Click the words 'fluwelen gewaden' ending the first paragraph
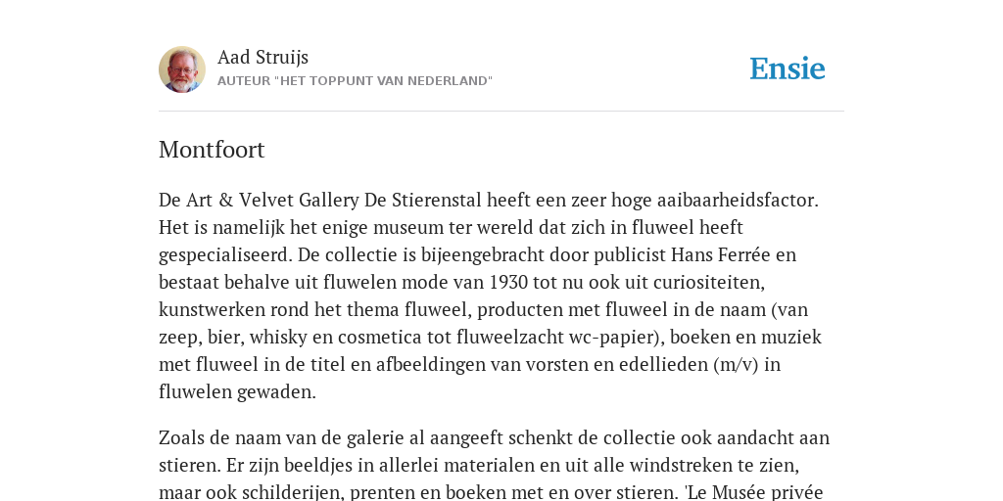1003x501 pixels. 237,391
